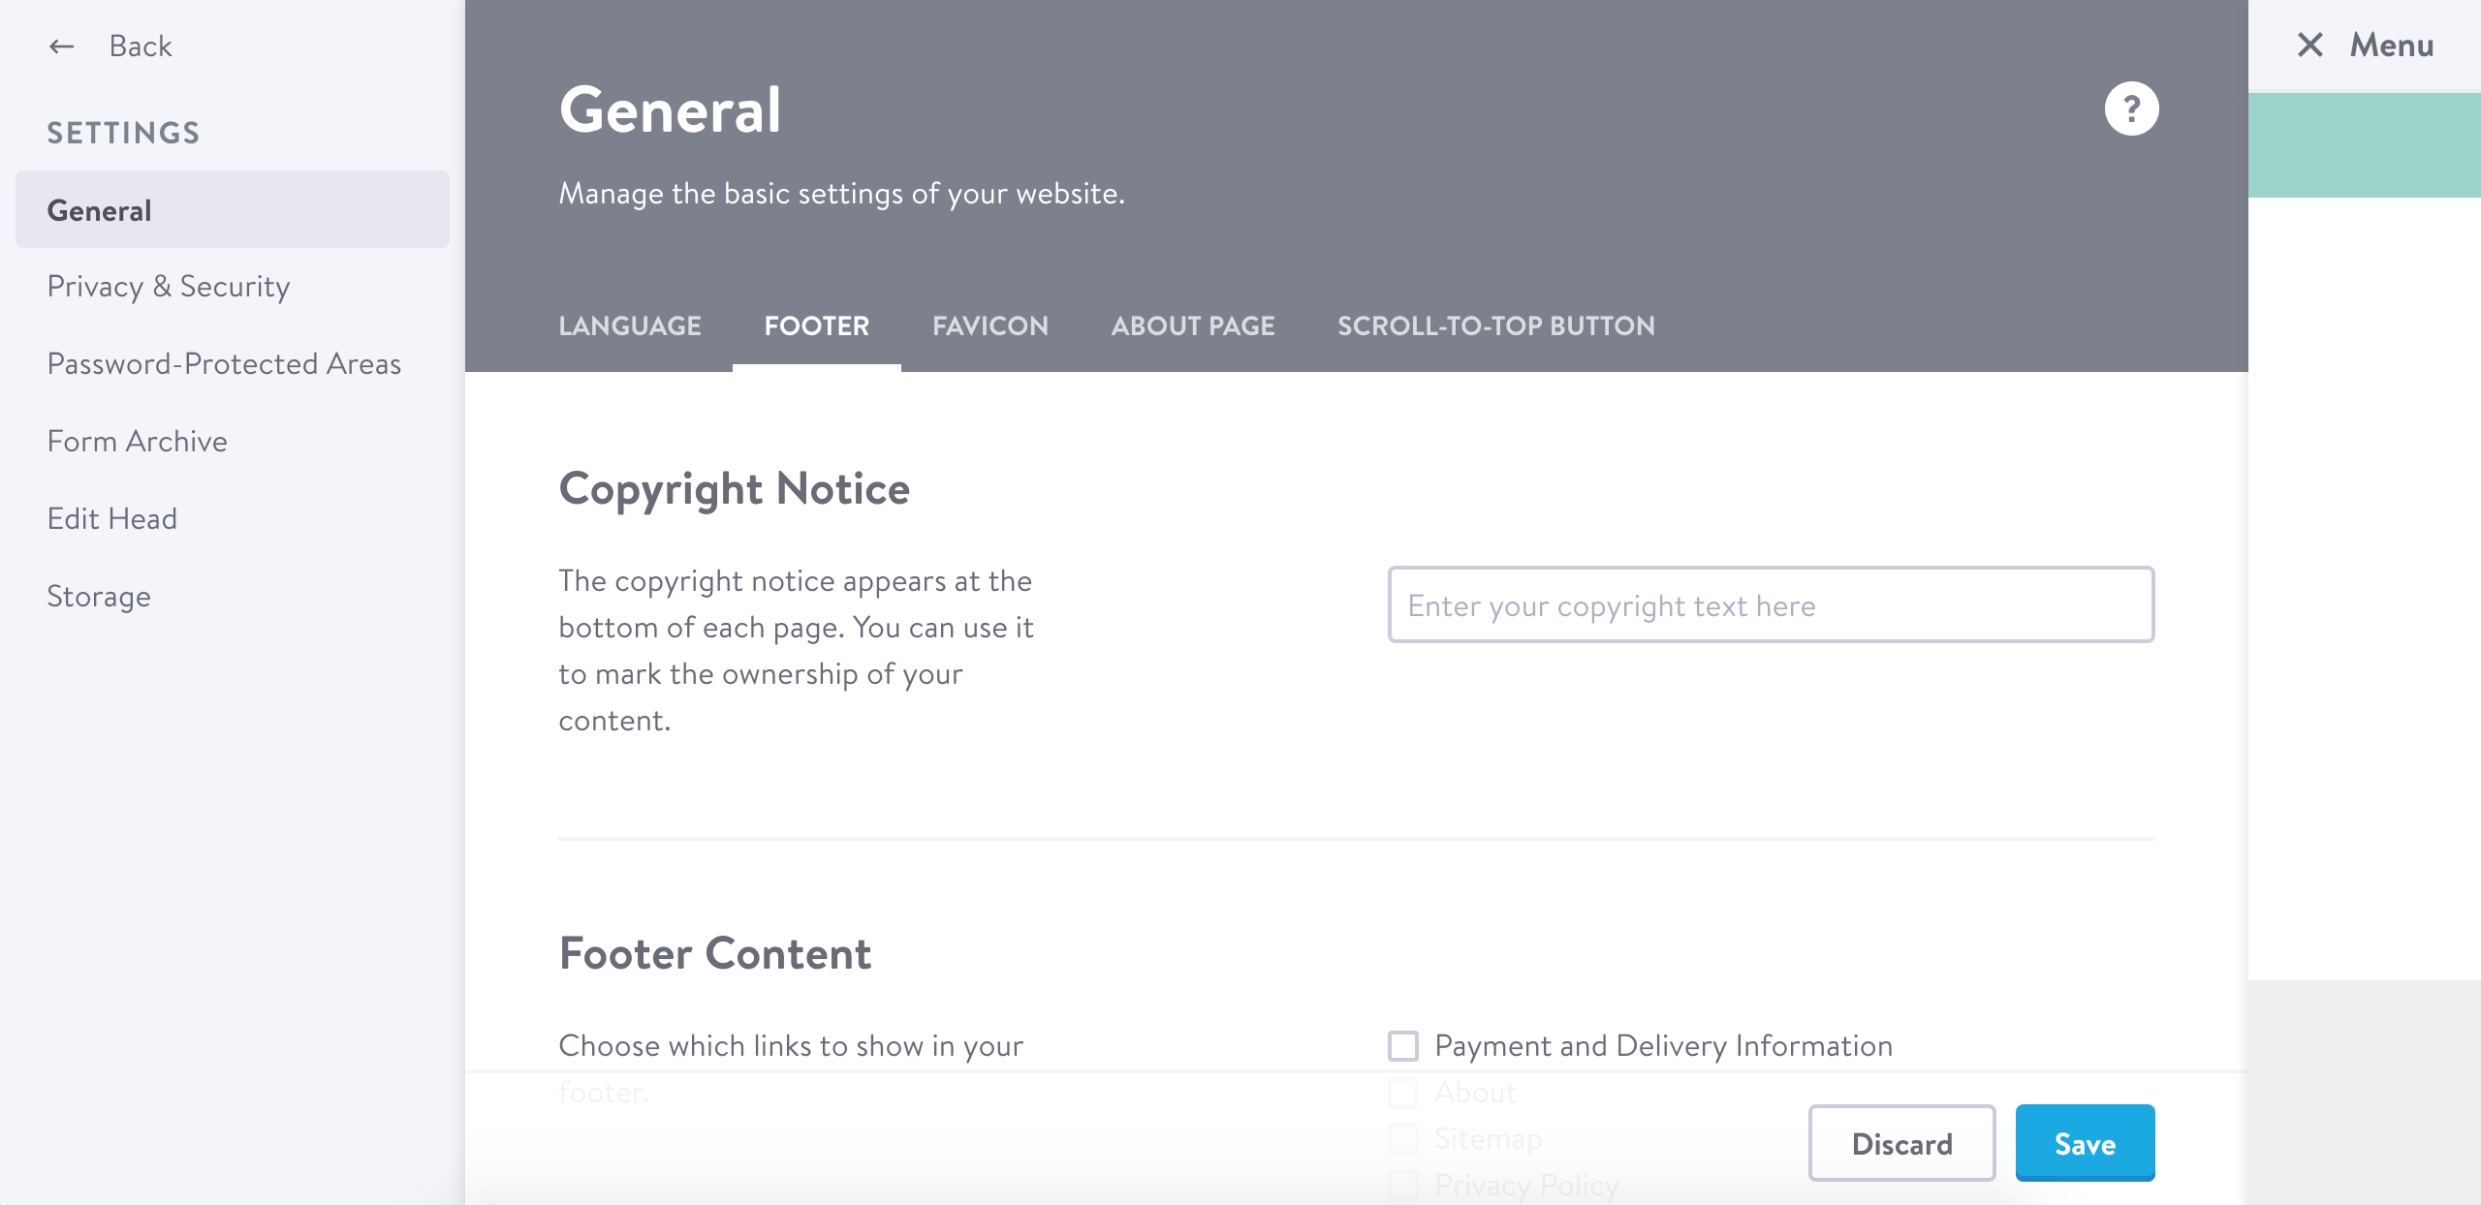Enable Payment and Delivery Information checkbox
This screenshot has height=1205, width=2481.
[x=1402, y=1045]
